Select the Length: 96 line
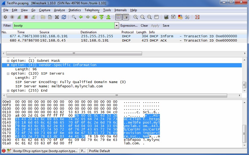 tap(26, 69)
